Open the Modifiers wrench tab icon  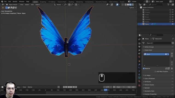139,65
